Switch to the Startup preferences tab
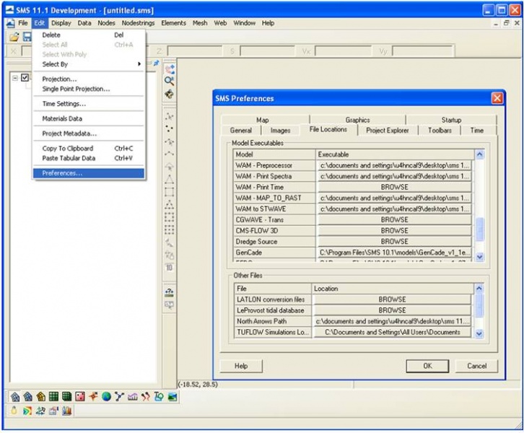Viewport: 524px width, 433px height. pos(452,120)
